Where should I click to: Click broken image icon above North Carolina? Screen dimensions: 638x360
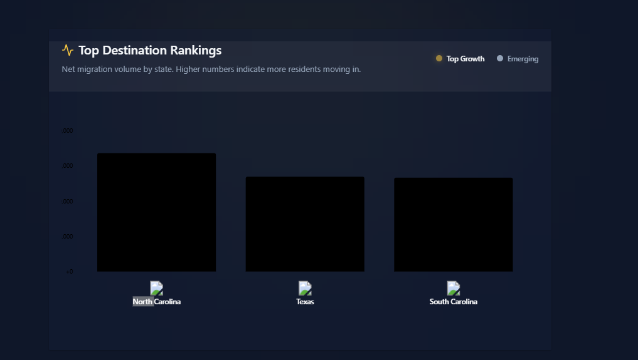point(157,288)
